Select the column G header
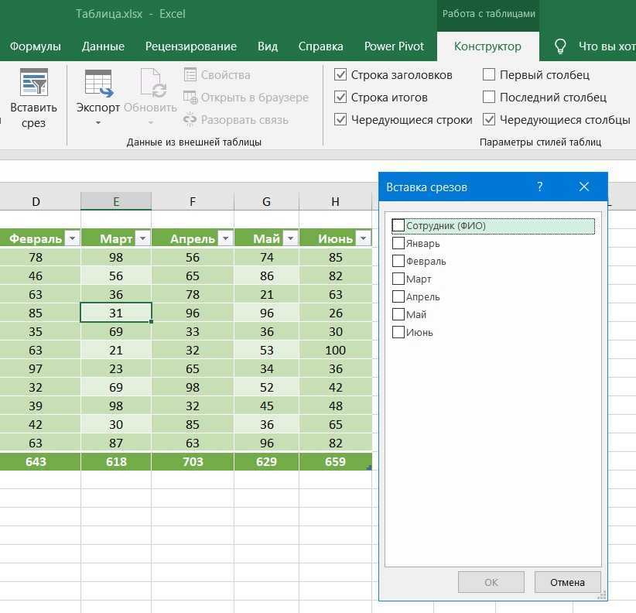The image size is (636, 613). [266, 202]
